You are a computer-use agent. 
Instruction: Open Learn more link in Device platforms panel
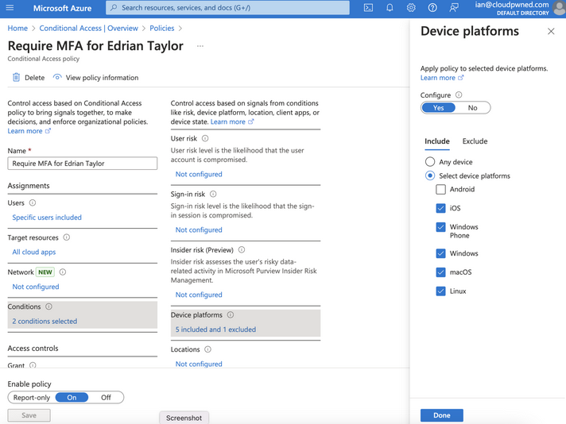441,78
